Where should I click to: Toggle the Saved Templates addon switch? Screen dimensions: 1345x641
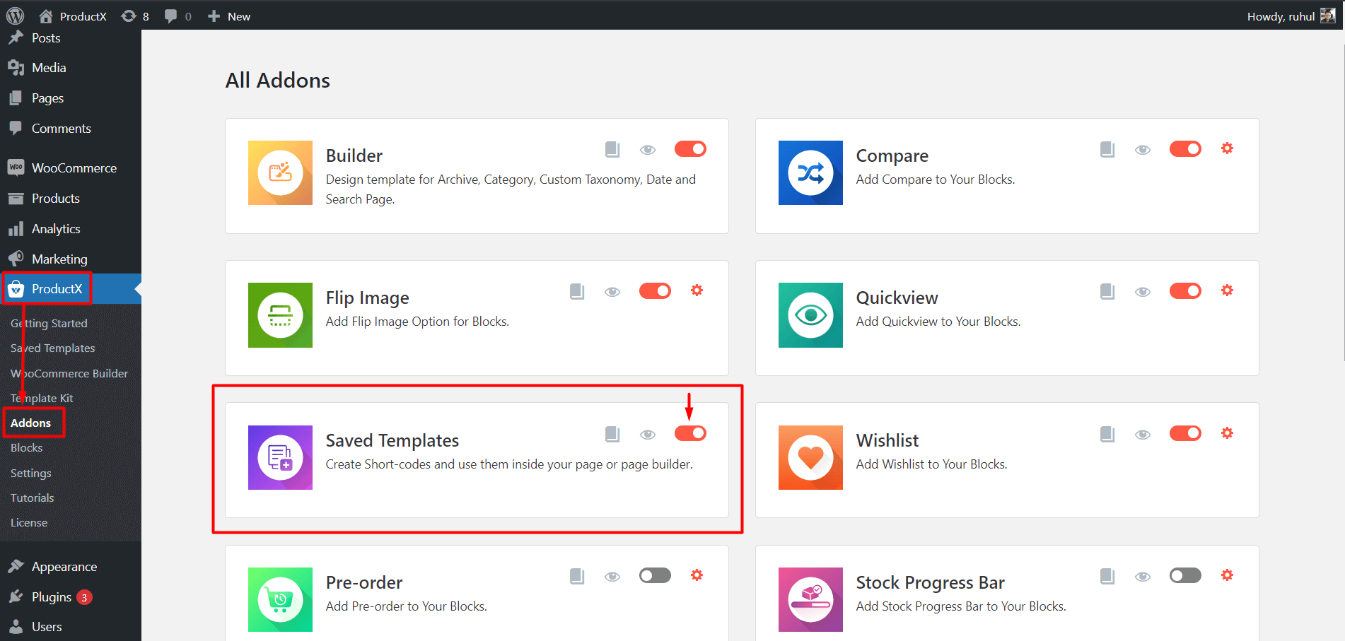[x=690, y=433]
